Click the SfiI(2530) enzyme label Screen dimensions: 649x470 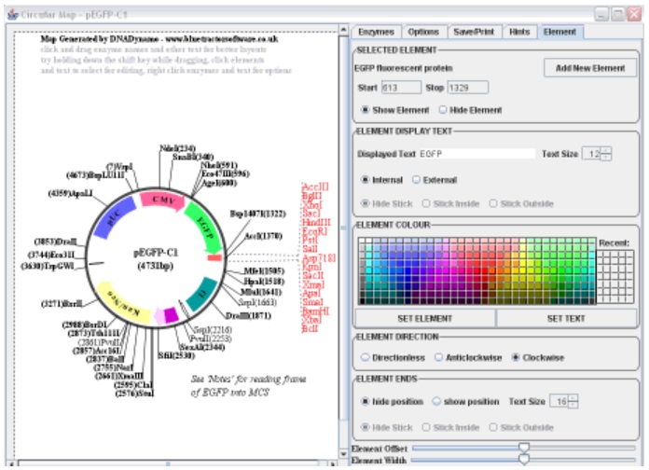176,355
